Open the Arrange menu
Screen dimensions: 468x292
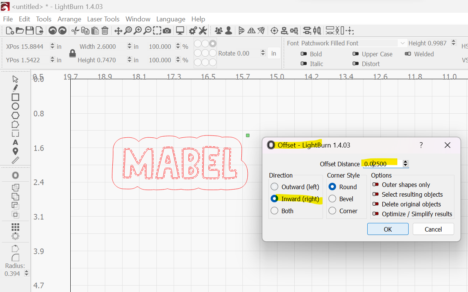coord(69,19)
